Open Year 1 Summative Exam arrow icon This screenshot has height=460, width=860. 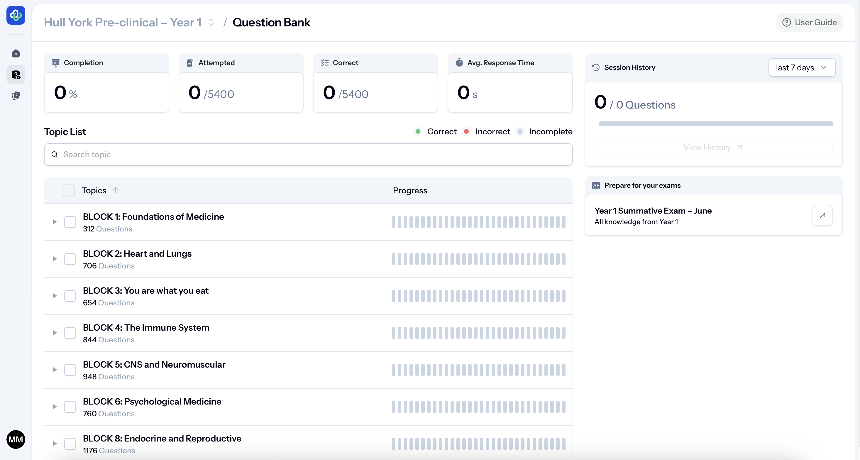[822, 215]
